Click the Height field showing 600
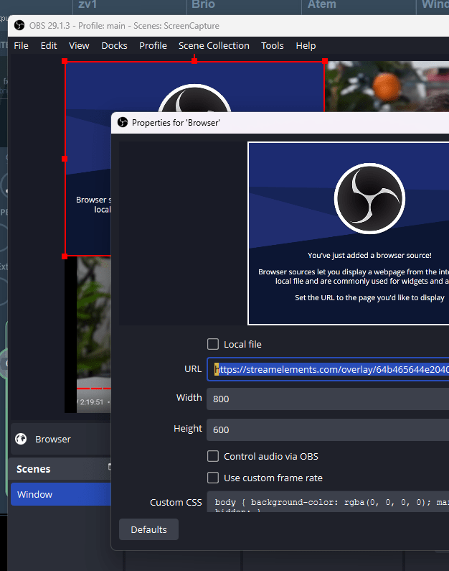449x571 pixels. pos(328,430)
